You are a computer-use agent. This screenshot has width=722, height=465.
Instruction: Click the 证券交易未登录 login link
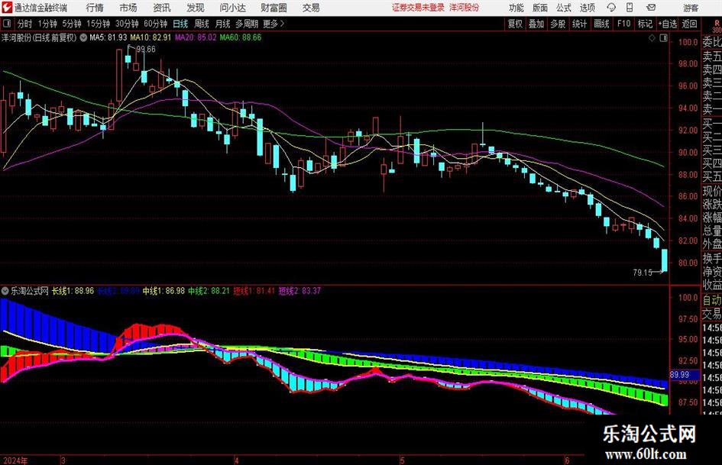tap(418, 8)
